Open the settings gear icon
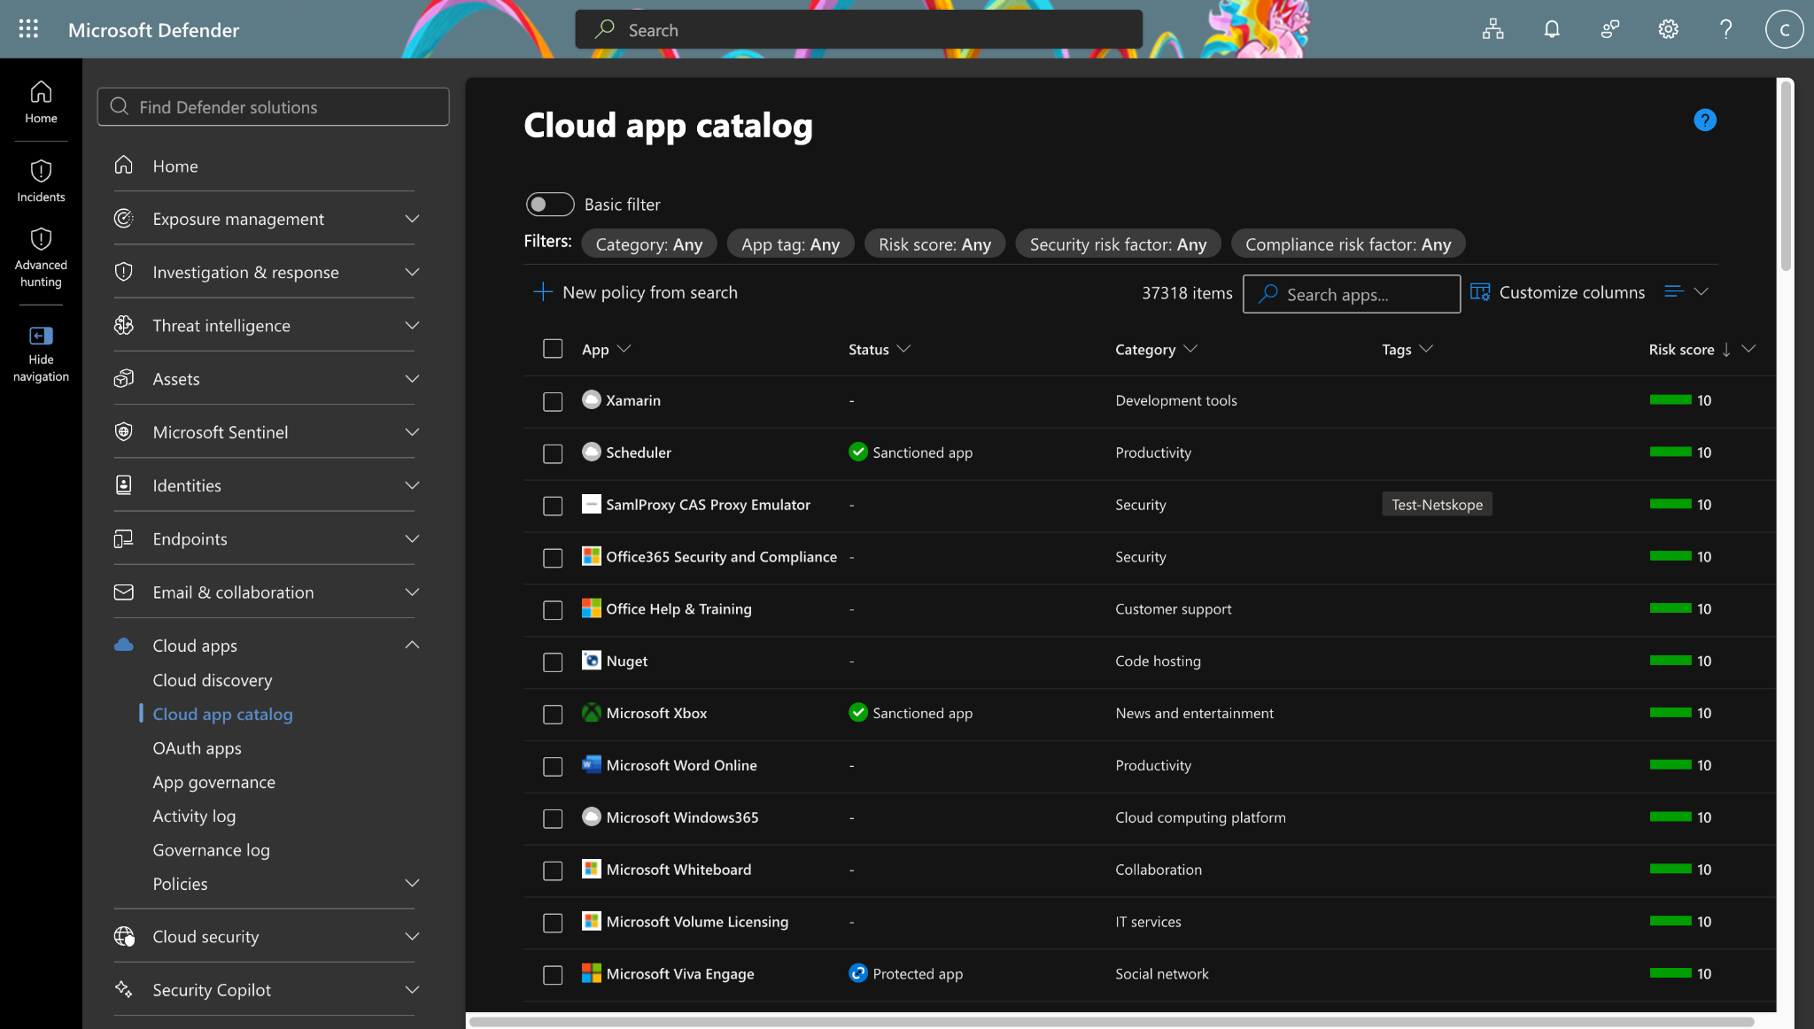Screen dimensions: 1814x1029 (1668, 29)
